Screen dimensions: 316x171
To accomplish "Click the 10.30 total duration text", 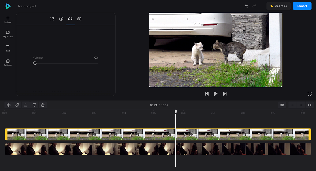I will (164, 105).
